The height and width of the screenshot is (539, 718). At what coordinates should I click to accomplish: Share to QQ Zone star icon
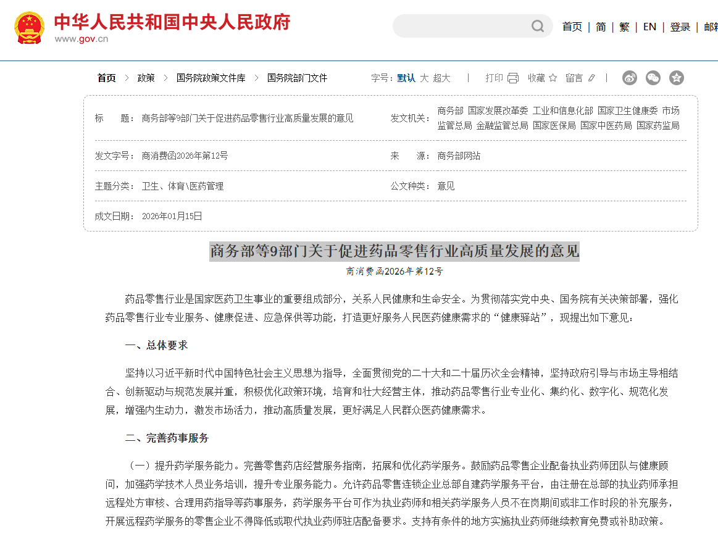tap(677, 78)
